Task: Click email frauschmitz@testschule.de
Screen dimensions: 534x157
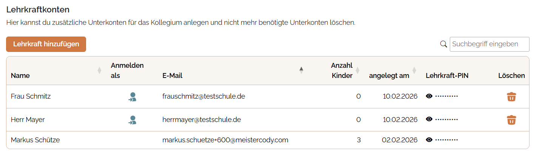Action: pos(204,96)
